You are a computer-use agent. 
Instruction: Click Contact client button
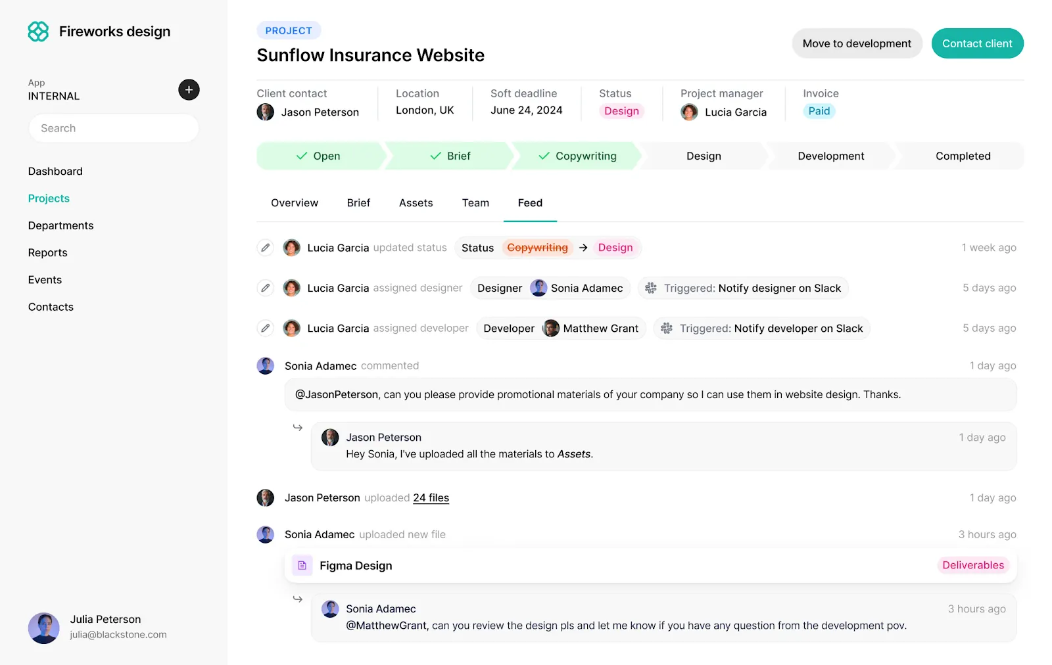977,43
